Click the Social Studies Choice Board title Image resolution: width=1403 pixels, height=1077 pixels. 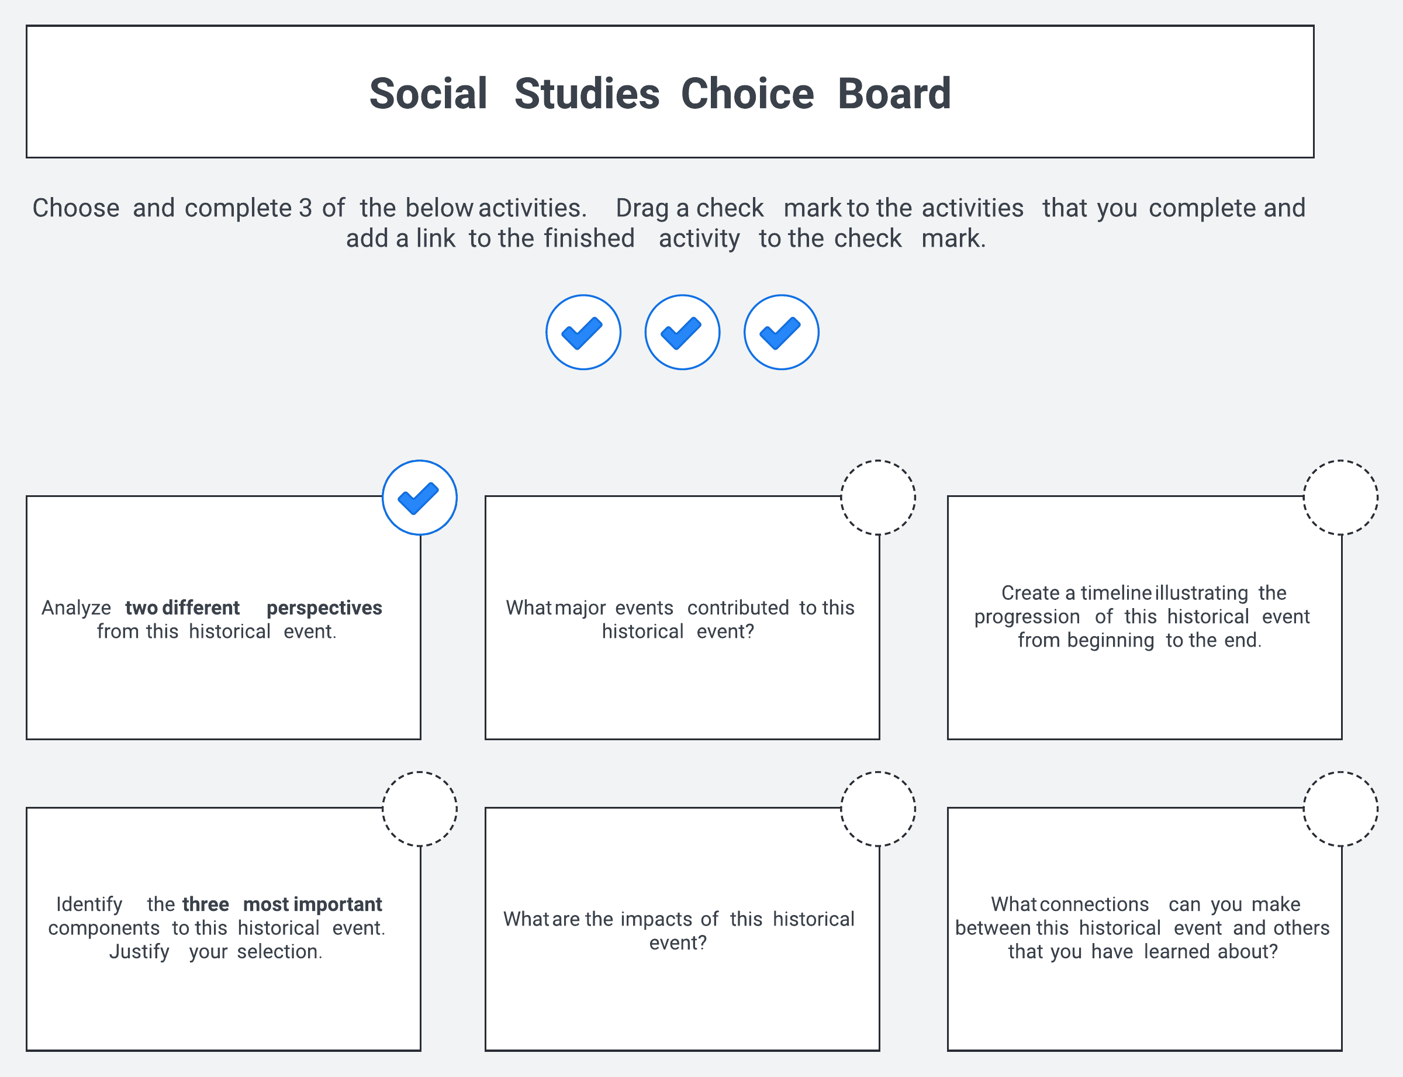[x=659, y=94]
